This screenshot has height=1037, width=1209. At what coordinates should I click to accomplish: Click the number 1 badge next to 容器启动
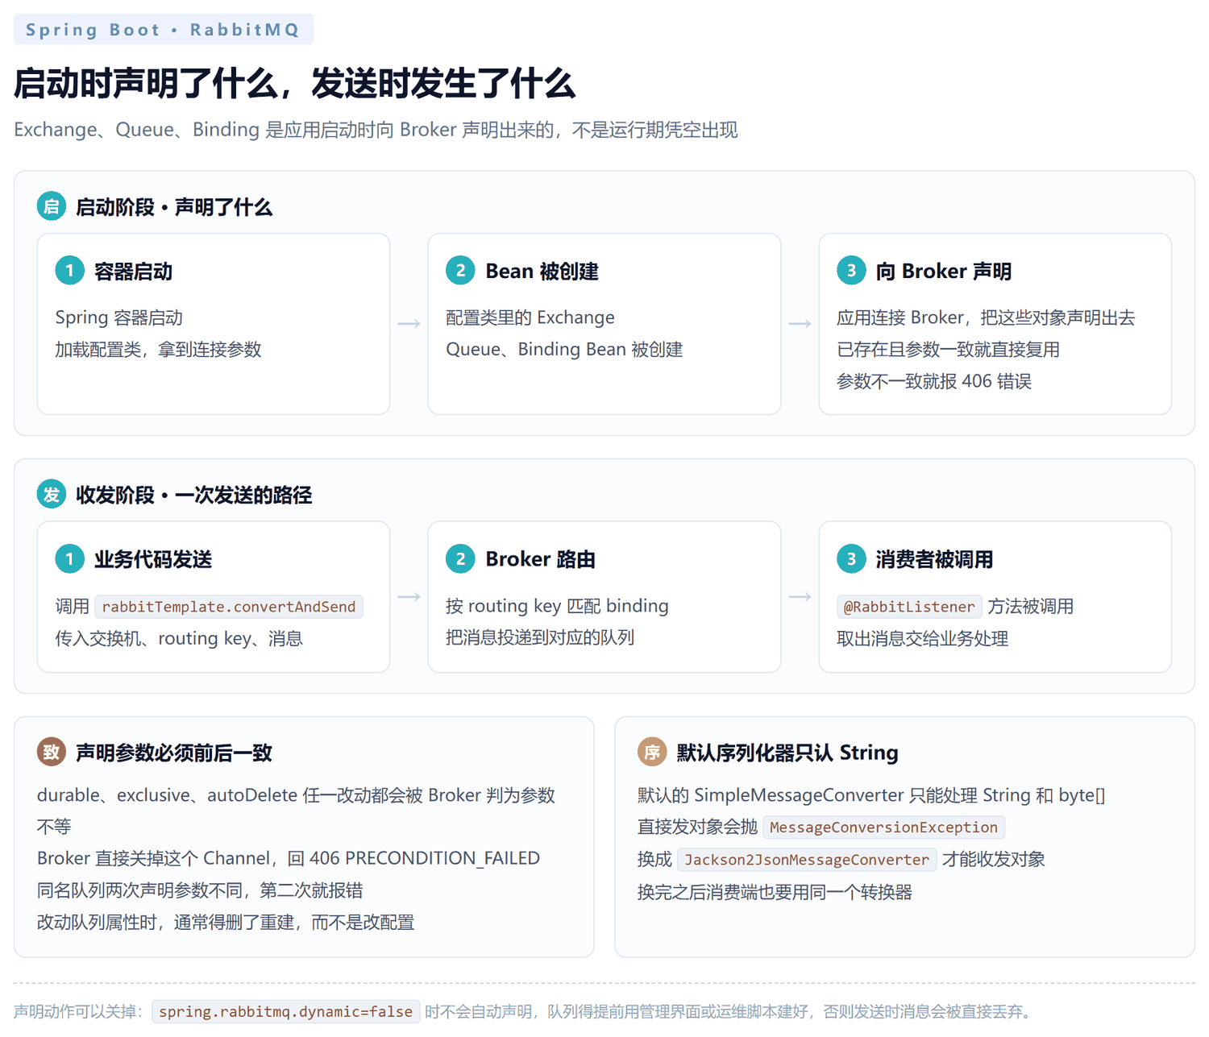(69, 271)
